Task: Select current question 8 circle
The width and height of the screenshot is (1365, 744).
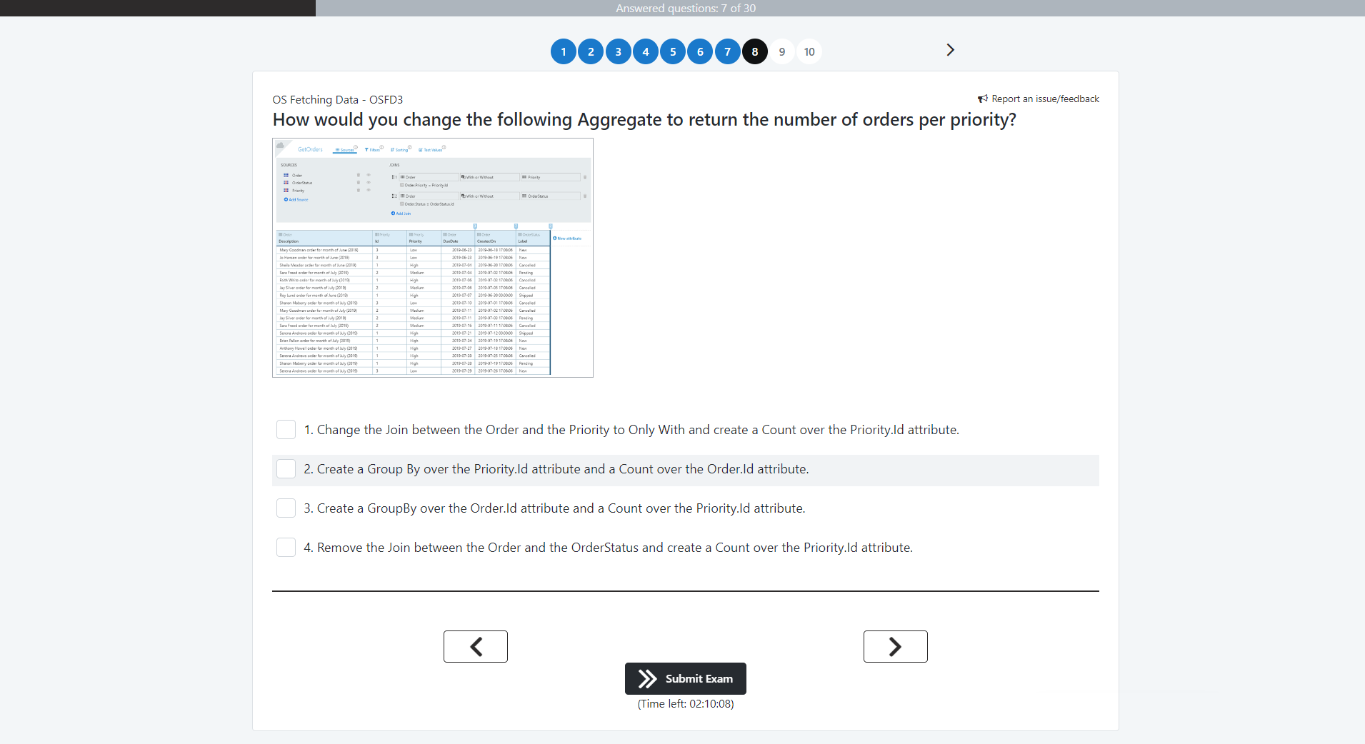Action: [x=755, y=51]
